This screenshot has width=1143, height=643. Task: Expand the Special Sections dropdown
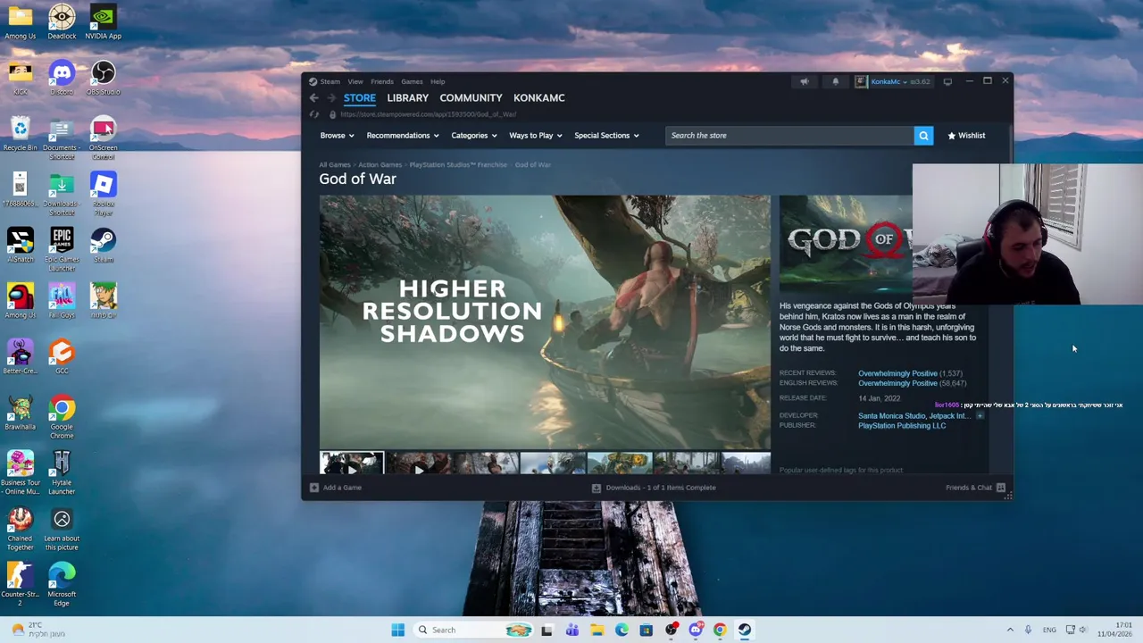(x=607, y=136)
